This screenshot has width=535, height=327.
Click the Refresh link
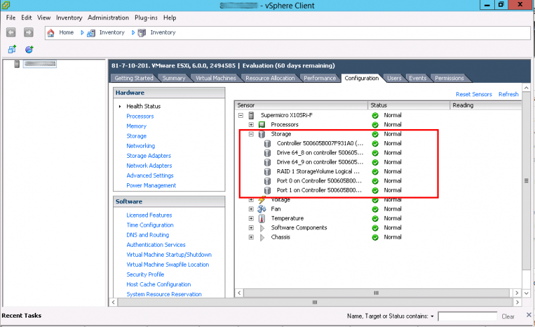point(508,94)
